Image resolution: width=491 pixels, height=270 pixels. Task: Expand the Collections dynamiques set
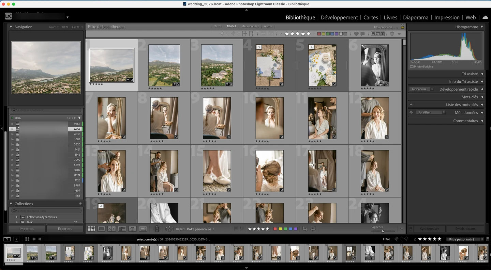(x=16, y=217)
